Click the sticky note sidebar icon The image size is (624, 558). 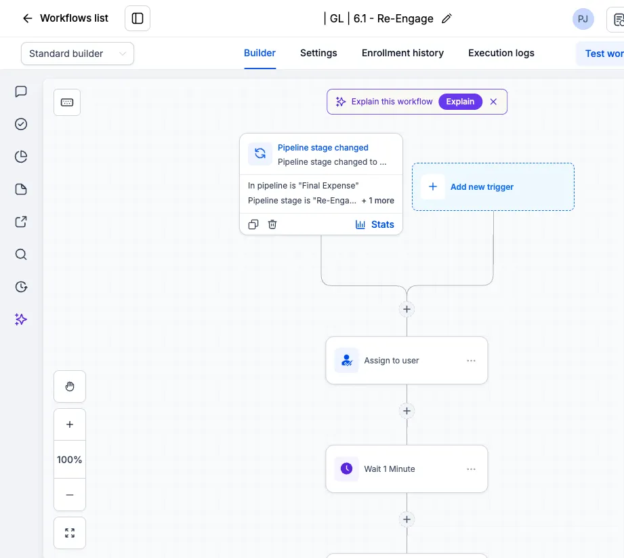(21, 189)
